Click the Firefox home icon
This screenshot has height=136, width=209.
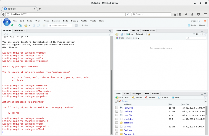tap(192, 14)
